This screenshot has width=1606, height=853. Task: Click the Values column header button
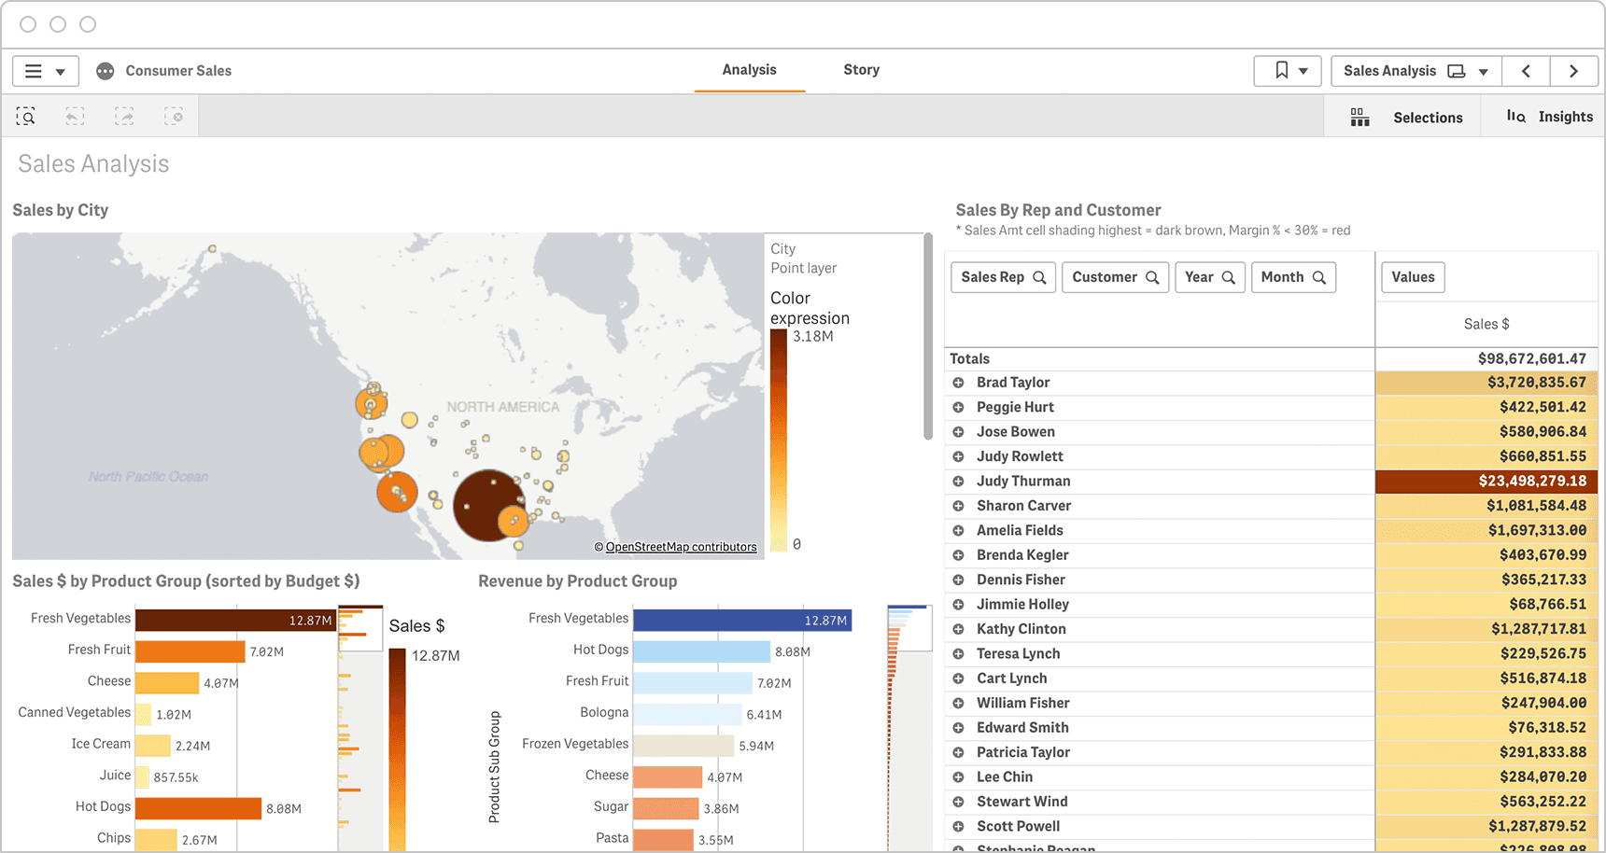tap(1413, 277)
